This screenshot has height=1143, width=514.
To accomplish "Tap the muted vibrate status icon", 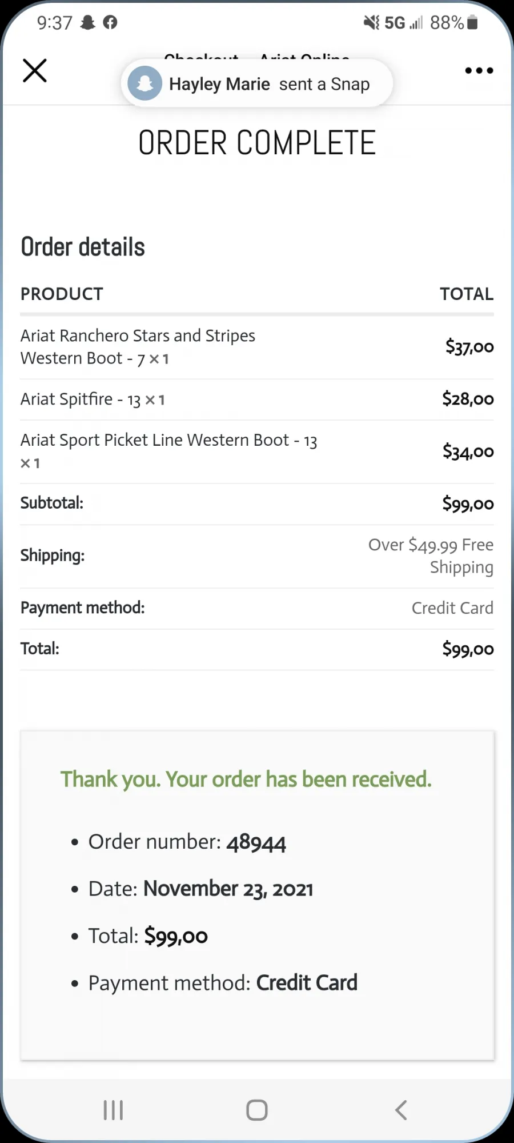I will [371, 22].
